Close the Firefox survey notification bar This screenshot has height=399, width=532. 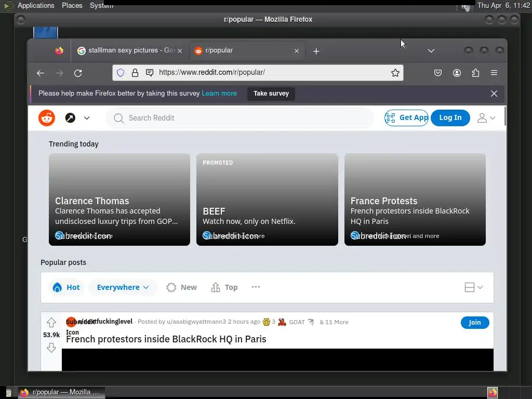pos(494,94)
